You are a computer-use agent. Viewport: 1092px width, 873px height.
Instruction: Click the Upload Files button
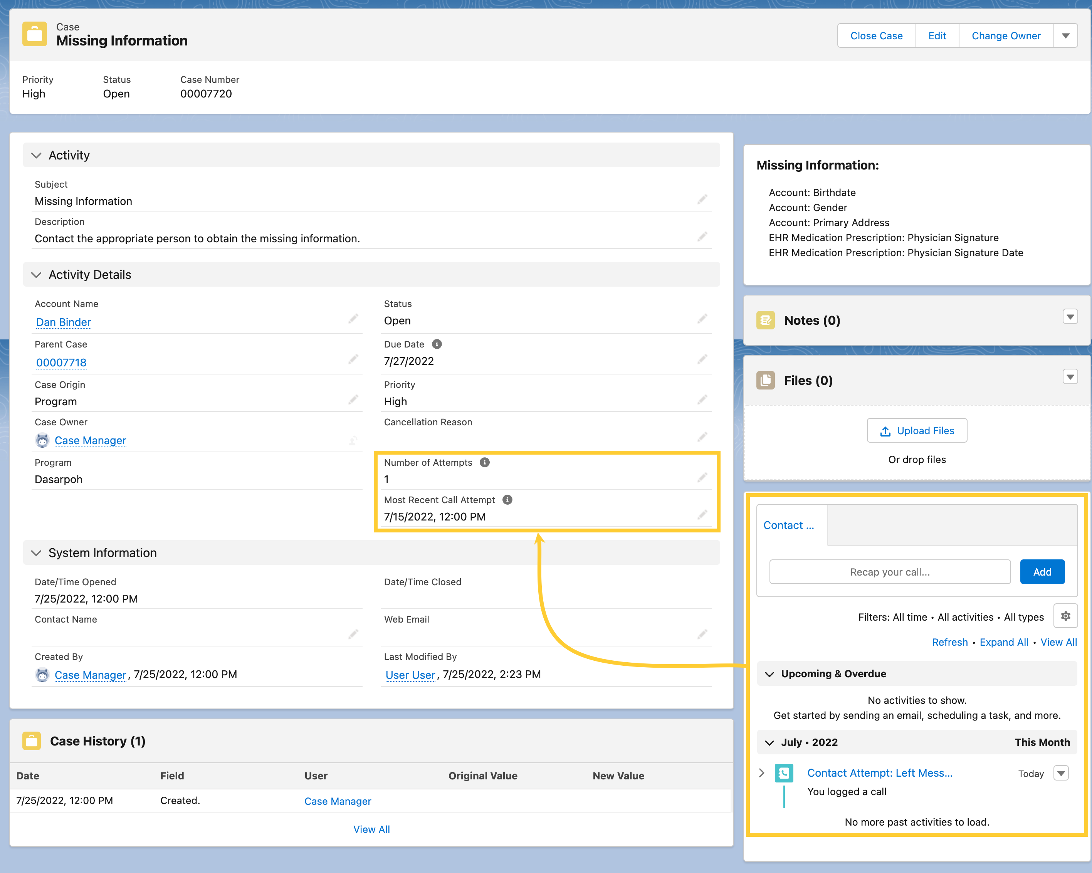917,430
